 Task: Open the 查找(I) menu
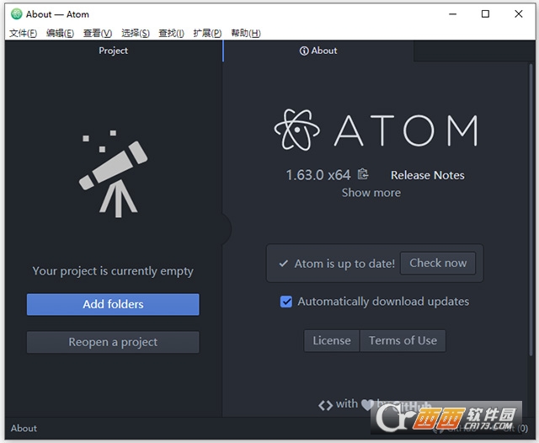(171, 33)
